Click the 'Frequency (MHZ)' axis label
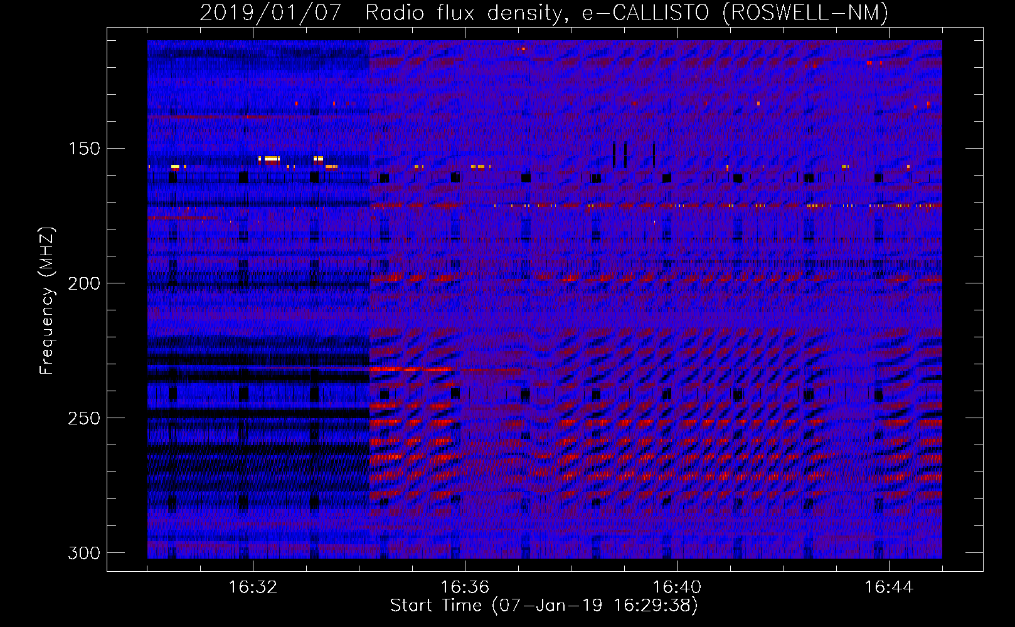The width and height of the screenshot is (1015, 627). pos(47,300)
